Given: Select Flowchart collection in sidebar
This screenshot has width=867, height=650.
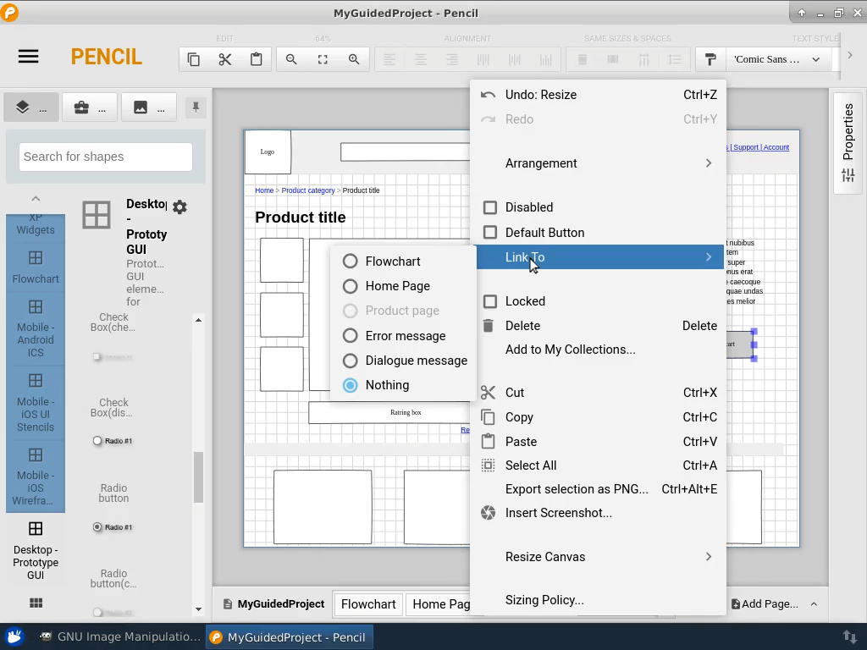Looking at the screenshot, I should tap(36, 268).
